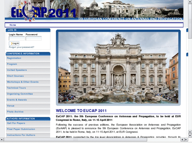Open the Venue page
The height and width of the screenshot is (143, 192).
click(28, 106)
